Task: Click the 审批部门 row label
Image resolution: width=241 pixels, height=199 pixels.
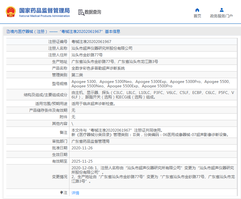Action: (60, 141)
